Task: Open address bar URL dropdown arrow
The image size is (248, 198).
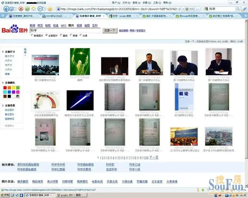Action: tap(183, 9)
